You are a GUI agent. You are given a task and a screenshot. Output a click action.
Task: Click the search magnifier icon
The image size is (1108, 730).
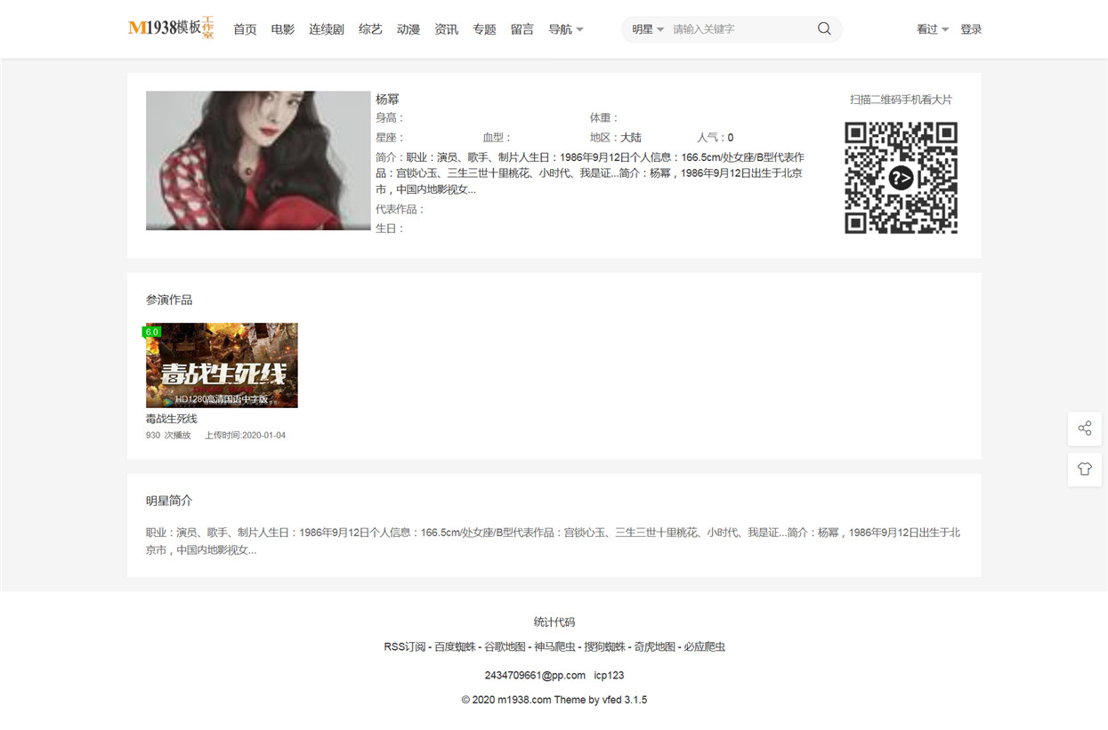point(824,28)
